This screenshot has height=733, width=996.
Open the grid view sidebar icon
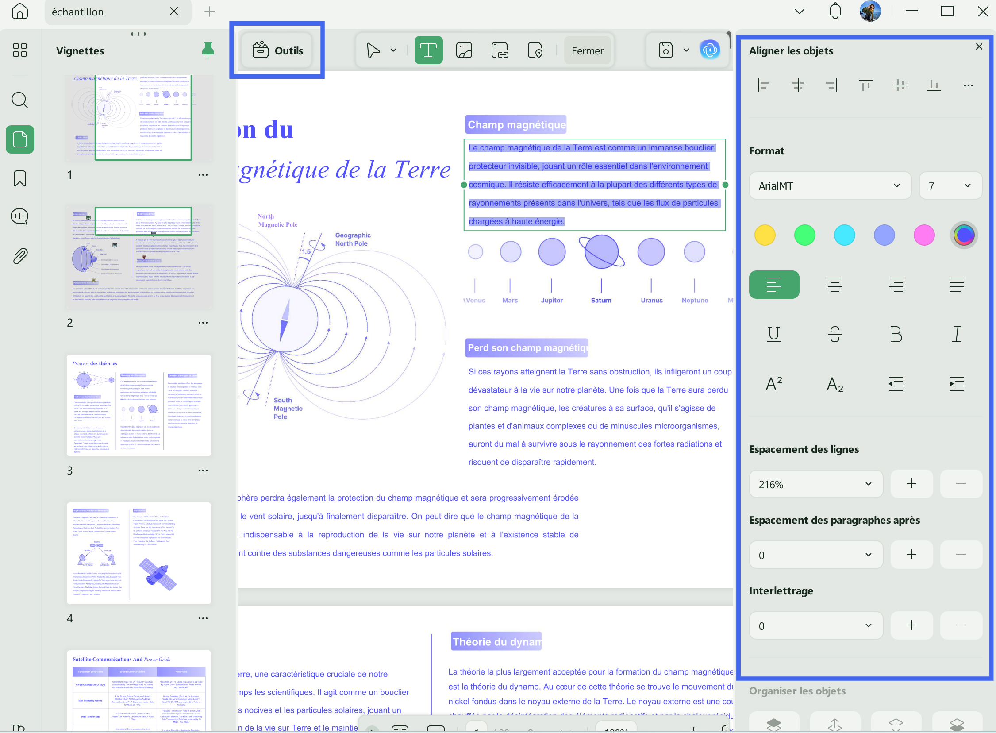[x=20, y=50]
